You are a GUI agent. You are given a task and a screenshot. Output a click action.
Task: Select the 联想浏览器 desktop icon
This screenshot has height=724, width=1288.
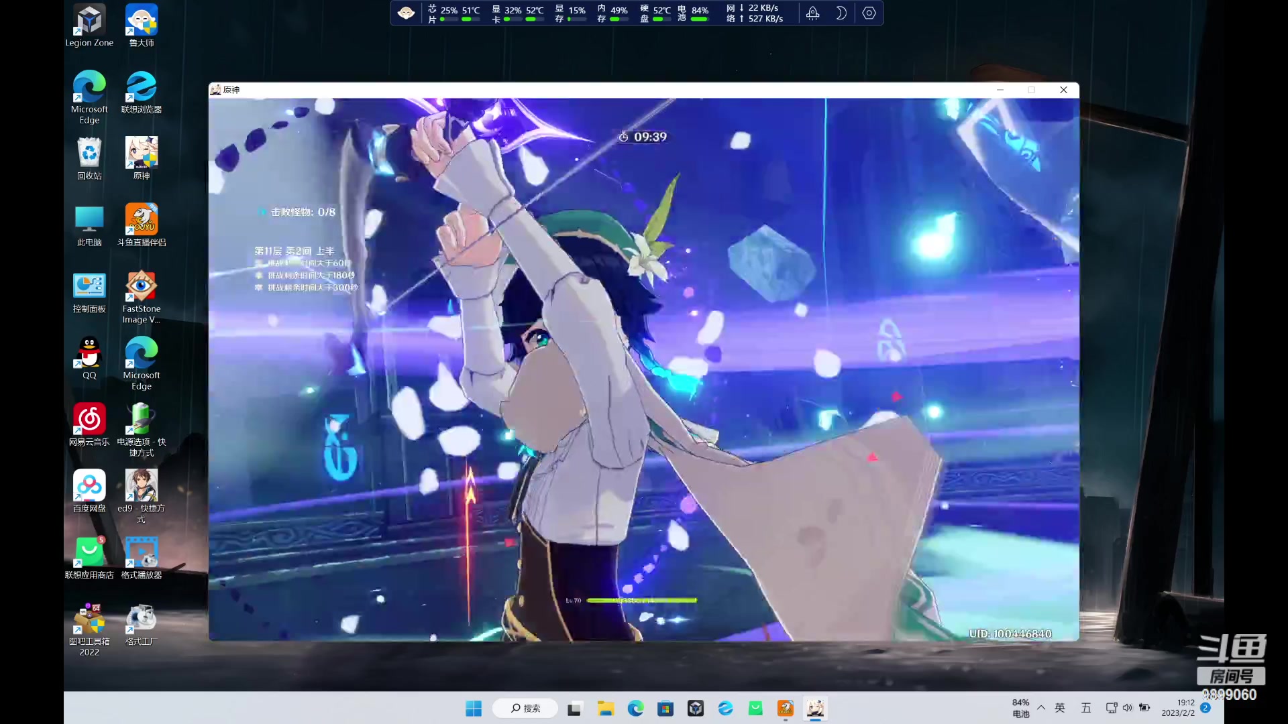point(142,92)
